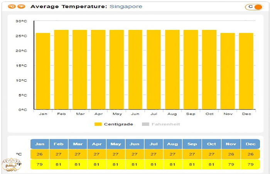Click the July bar in the chart

pos(154,70)
